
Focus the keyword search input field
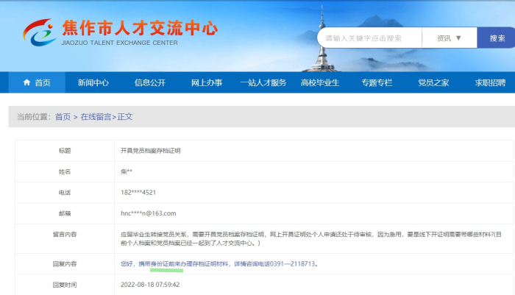[x=370, y=38]
